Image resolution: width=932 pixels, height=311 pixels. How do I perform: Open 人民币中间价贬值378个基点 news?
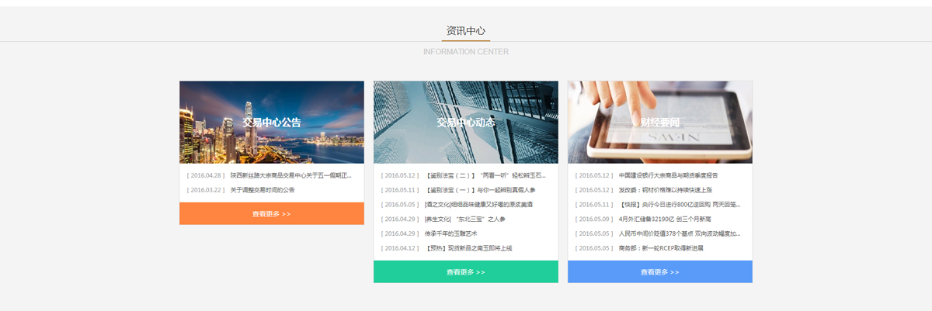[x=680, y=233]
